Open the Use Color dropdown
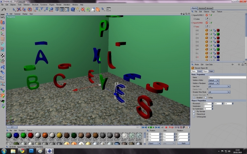Image resolution: width=247 pixels, height=154 pixels. tap(219, 86)
